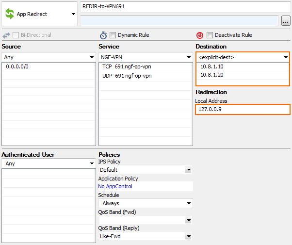Enable the Bi-Directional checkbox
Viewport: 292px width, 245px height.
pyautogui.click(x=16, y=35)
